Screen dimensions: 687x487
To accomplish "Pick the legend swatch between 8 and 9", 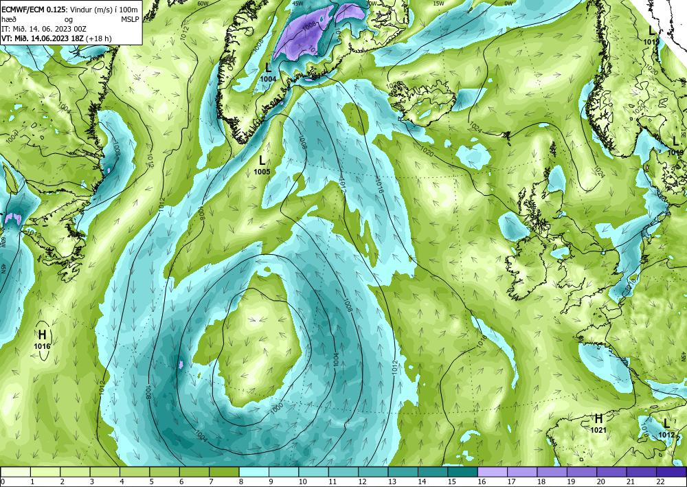I will [x=254, y=472].
